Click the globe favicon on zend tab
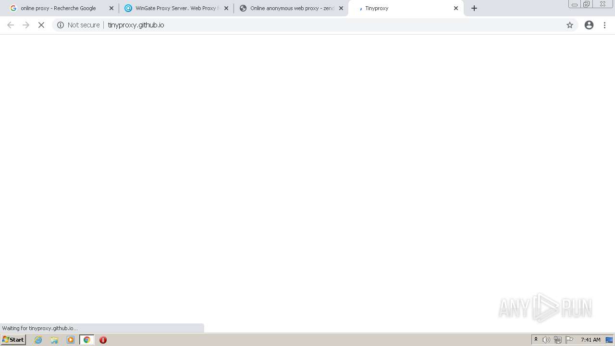The image size is (615, 346). click(243, 8)
